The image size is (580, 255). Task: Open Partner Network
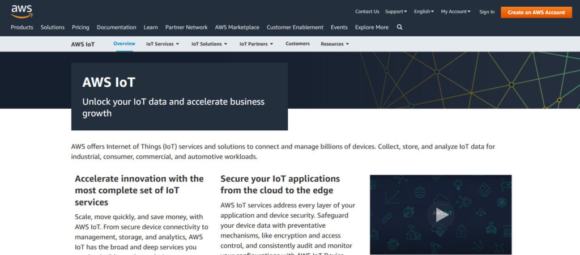point(186,27)
